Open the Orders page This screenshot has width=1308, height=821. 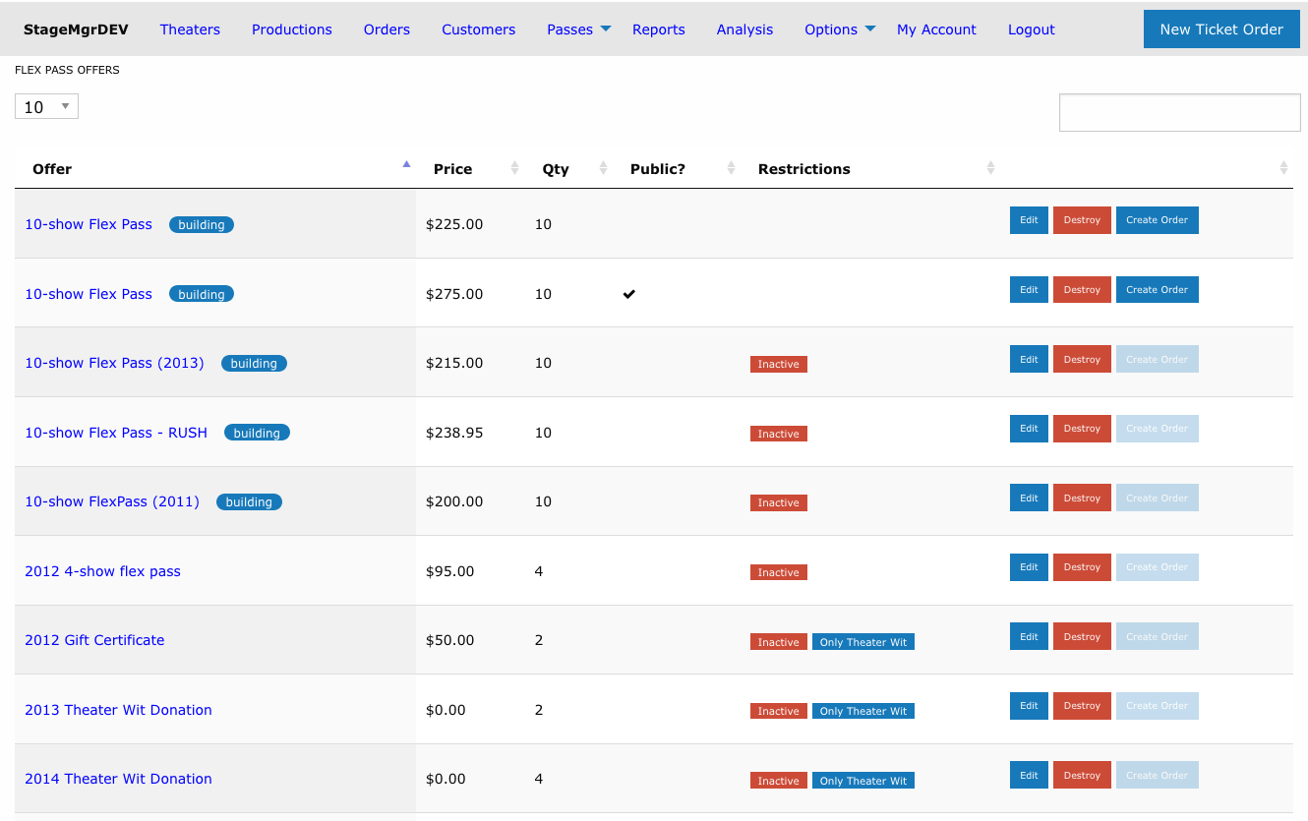(x=386, y=29)
